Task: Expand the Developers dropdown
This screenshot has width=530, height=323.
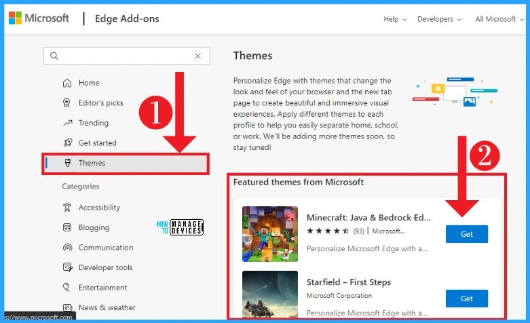Action: [439, 19]
